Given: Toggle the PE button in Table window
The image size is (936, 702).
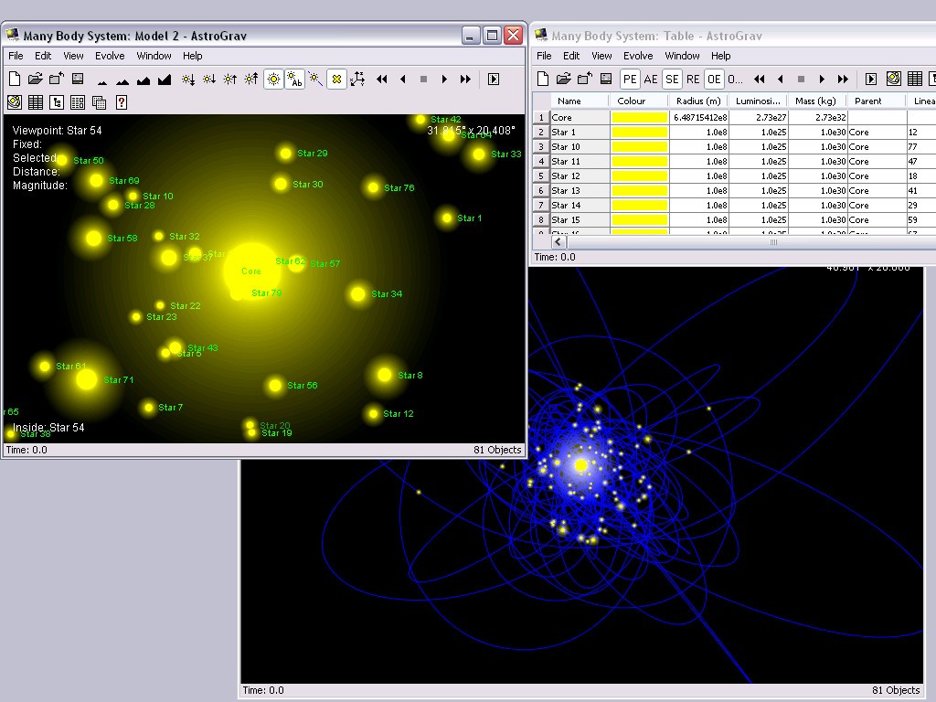Looking at the screenshot, I should click(x=630, y=79).
